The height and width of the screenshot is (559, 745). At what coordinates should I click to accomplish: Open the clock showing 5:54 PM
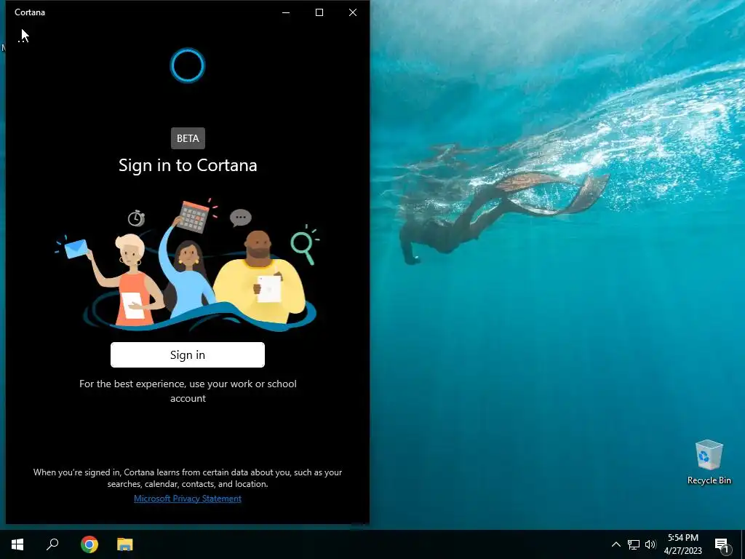pos(682,544)
